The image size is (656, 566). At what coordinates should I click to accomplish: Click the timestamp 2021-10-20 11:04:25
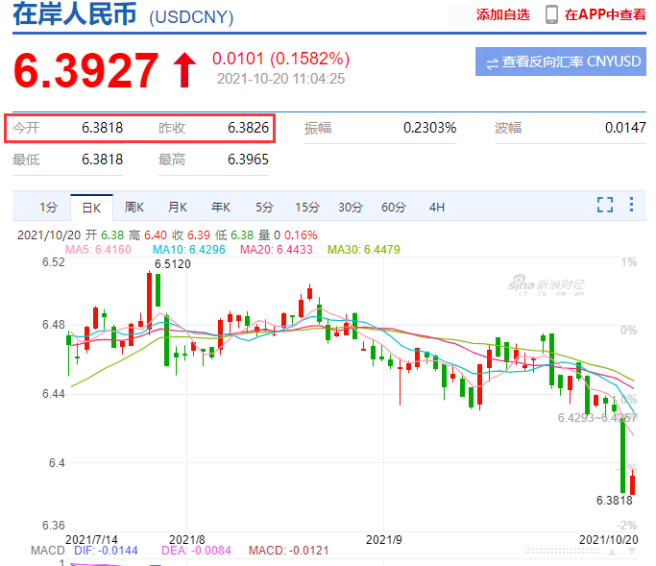[x=280, y=79]
